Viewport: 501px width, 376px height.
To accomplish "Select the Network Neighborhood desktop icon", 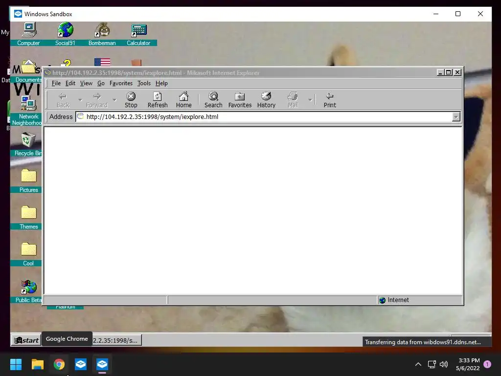I will [27, 111].
